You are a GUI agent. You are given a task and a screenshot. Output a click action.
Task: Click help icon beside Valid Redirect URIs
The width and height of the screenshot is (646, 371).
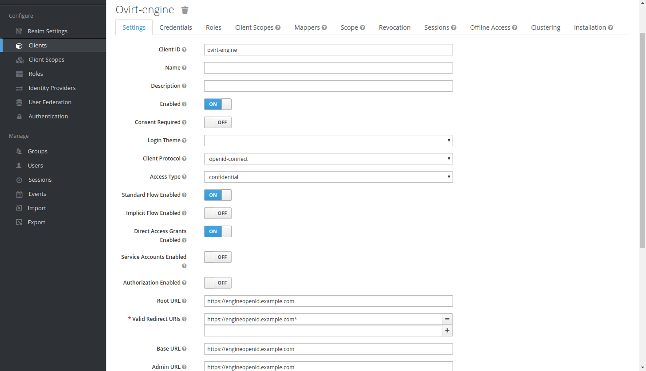pyautogui.click(x=184, y=319)
